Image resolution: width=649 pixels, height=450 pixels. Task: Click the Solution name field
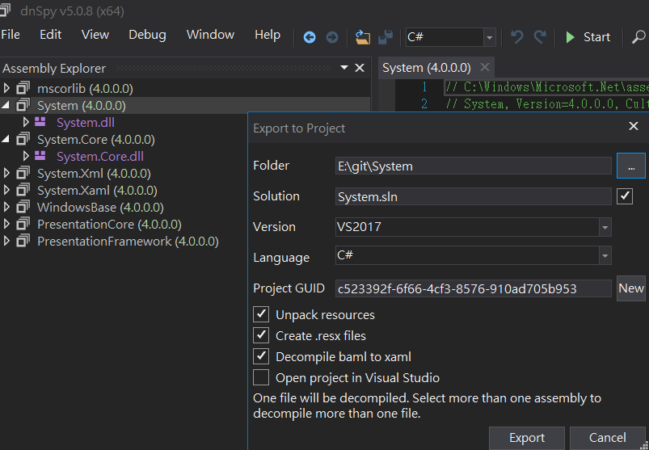473,196
